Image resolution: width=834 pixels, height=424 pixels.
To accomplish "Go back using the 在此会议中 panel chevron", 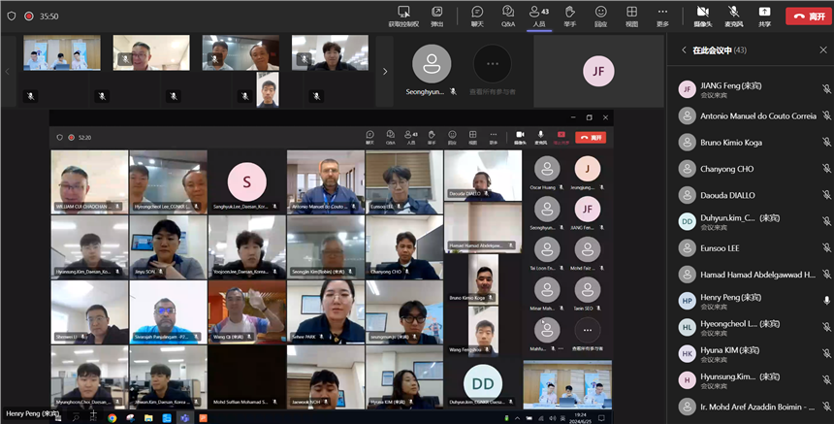I will pos(684,50).
